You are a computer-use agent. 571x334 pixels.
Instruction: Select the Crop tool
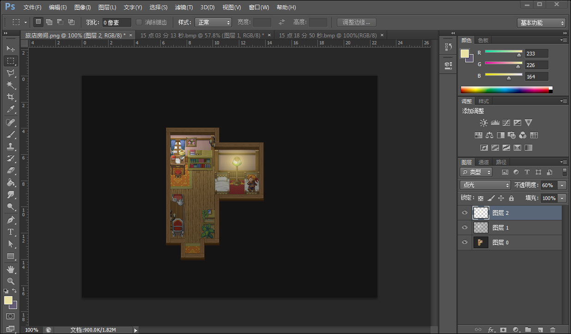coord(11,97)
